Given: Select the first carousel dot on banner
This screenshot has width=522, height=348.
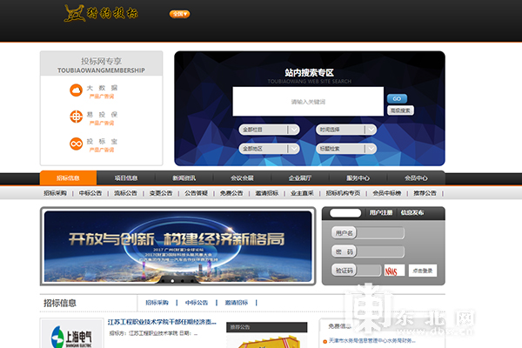Looking at the screenshot, I should pyautogui.click(x=163, y=281).
